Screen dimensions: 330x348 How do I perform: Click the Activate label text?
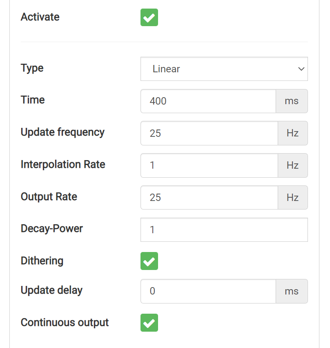[x=40, y=17]
